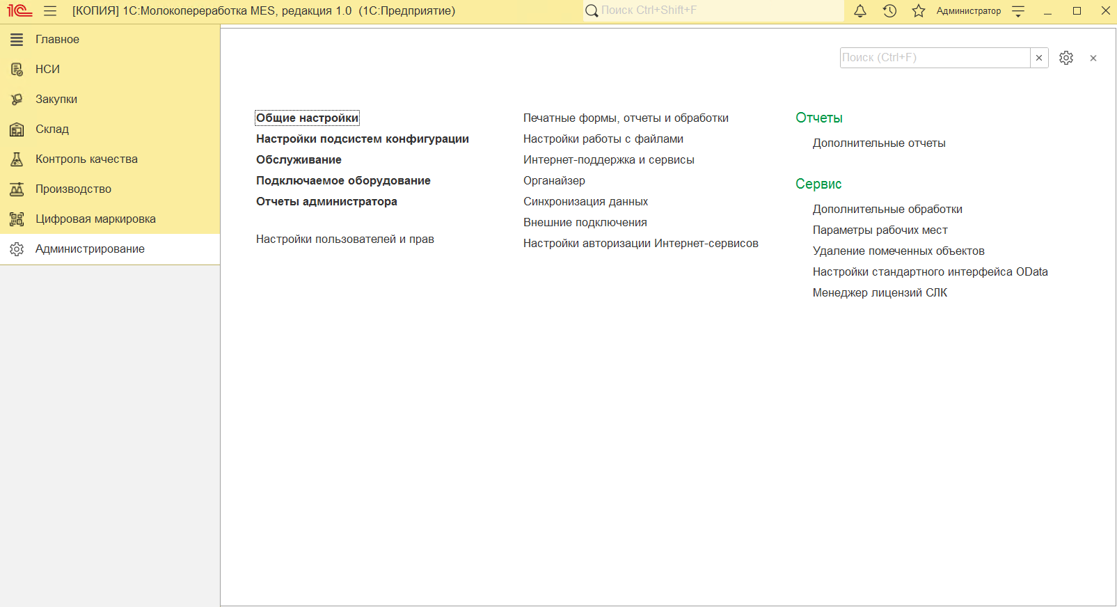Click the Администратор user name
The height and width of the screenshot is (607, 1117).
tap(969, 11)
